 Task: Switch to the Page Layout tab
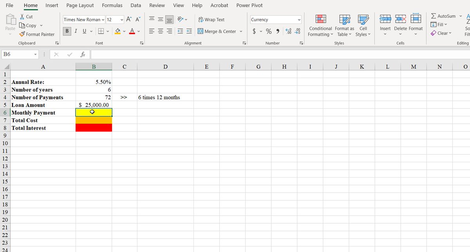[80, 5]
